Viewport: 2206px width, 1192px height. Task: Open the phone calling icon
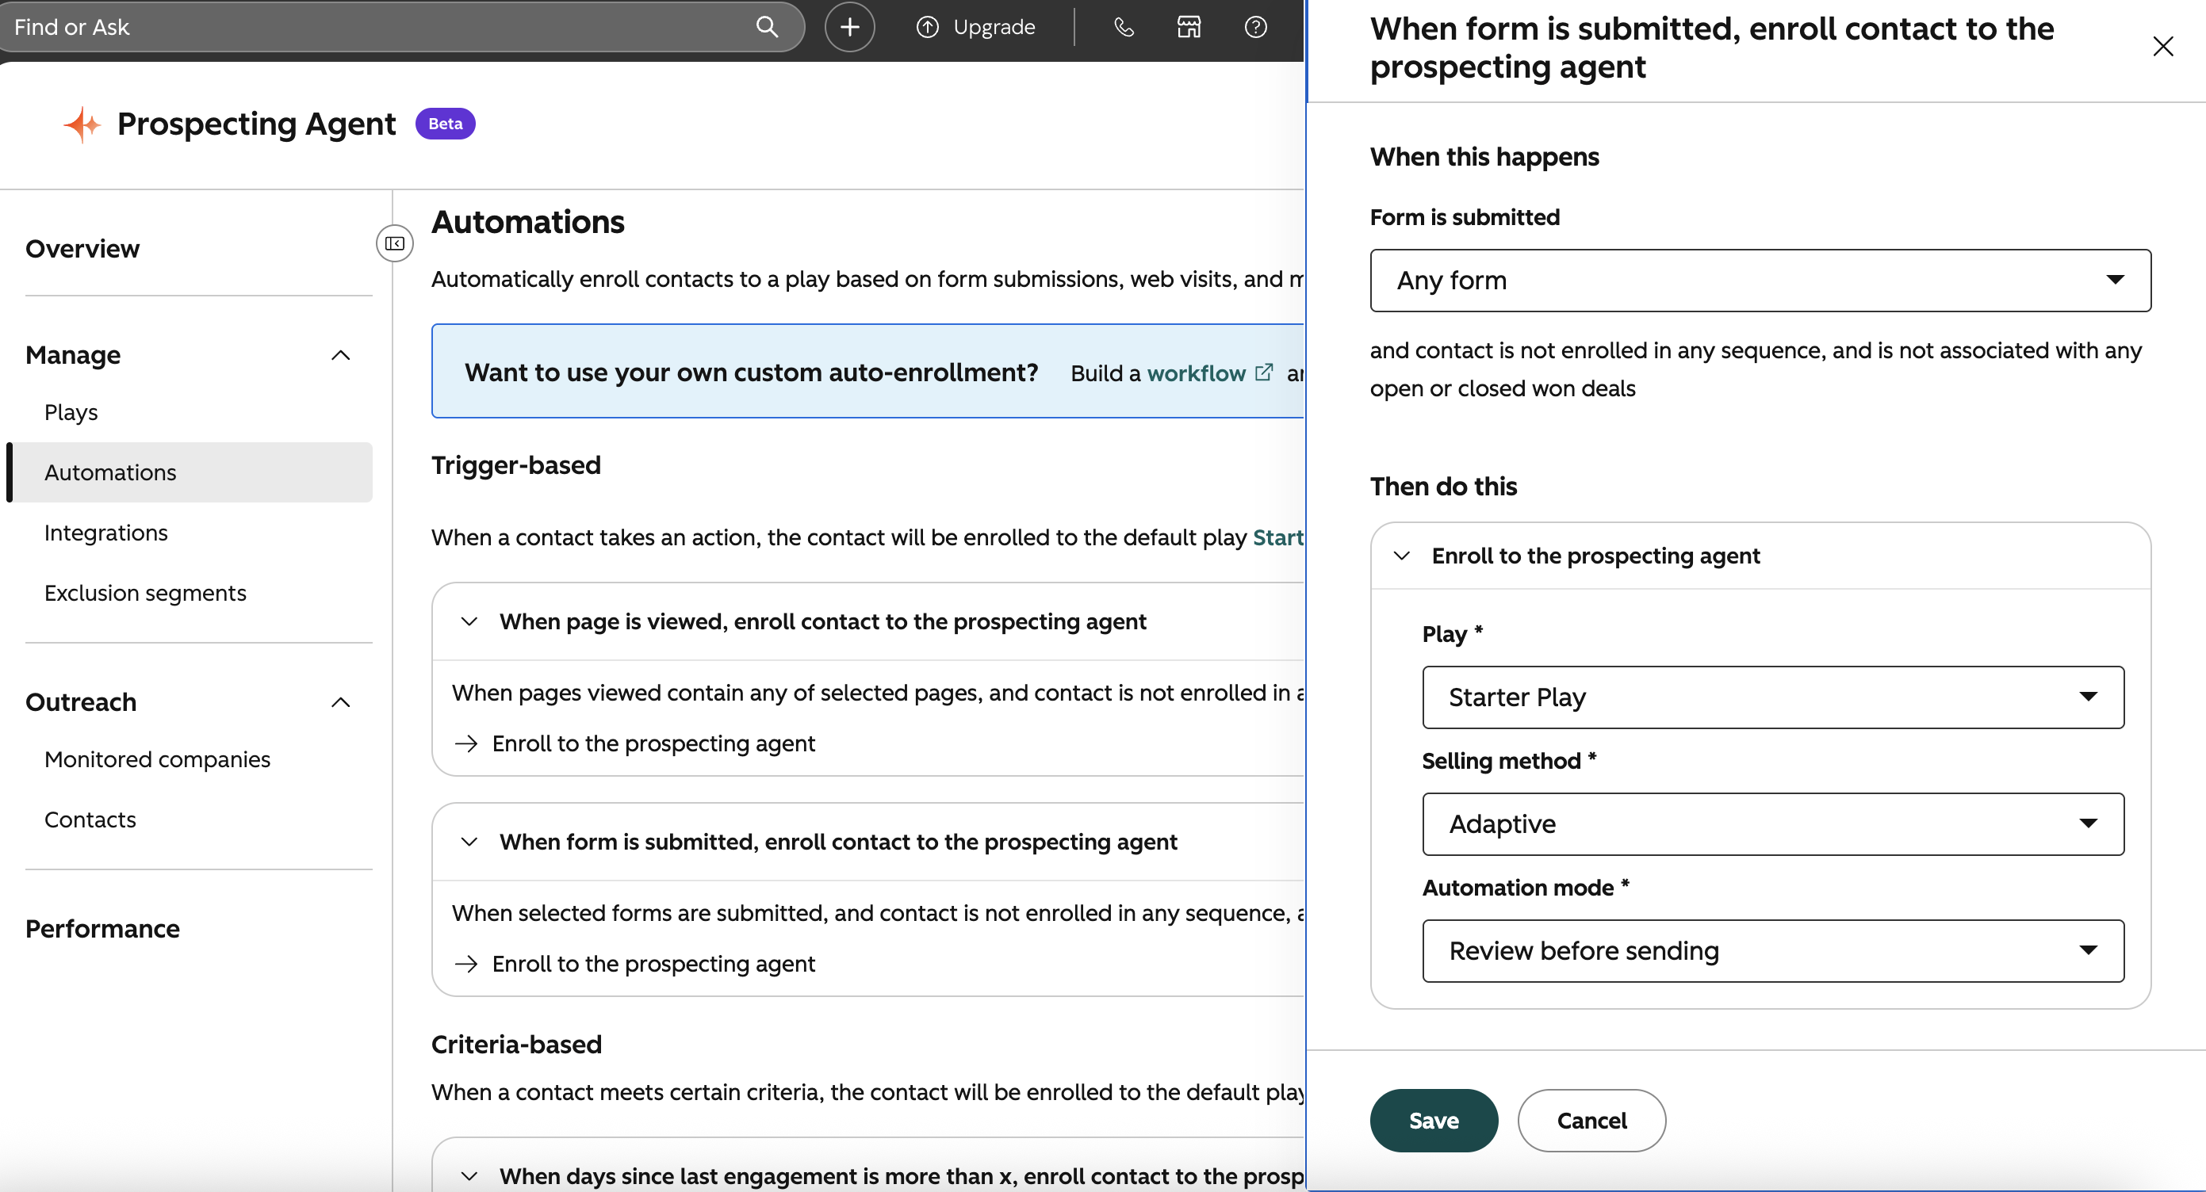(1124, 28)
